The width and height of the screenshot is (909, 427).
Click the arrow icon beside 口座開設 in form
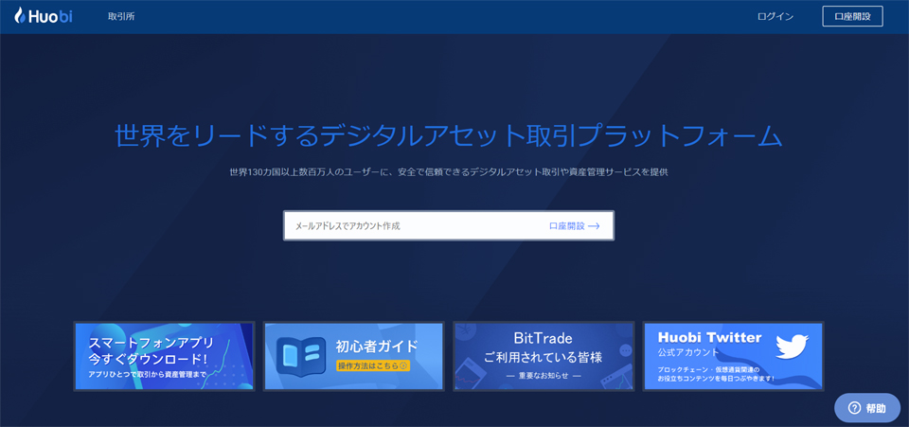pyautogui.click(x=594, y=226)
